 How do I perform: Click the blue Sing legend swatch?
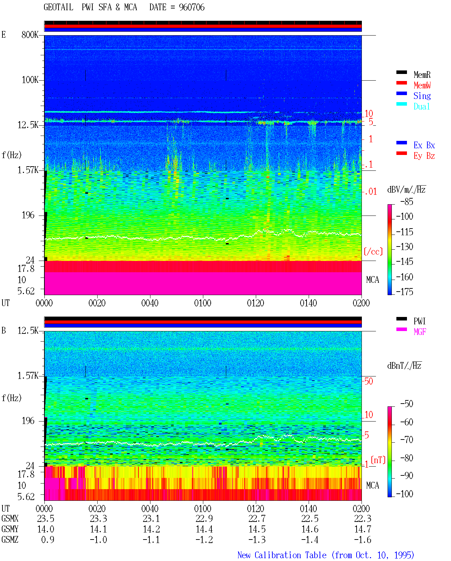click(402, 93)
